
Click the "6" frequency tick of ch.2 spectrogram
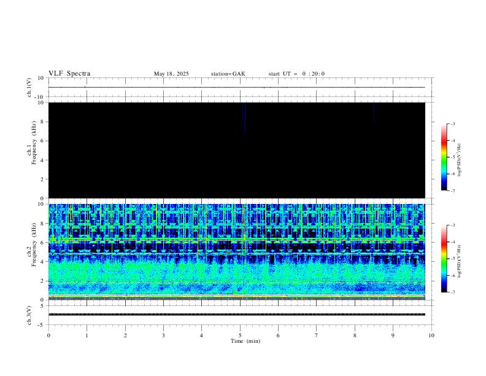(x=43, y=242)
